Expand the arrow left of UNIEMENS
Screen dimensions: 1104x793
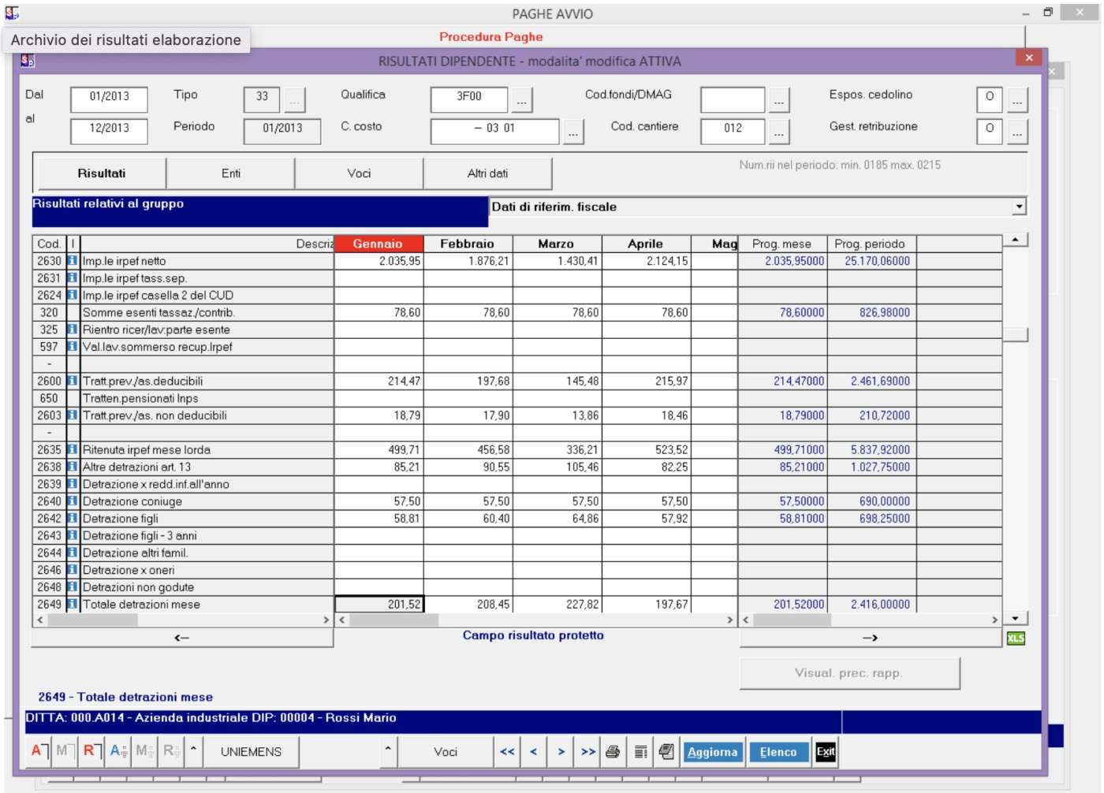point(193,751)
